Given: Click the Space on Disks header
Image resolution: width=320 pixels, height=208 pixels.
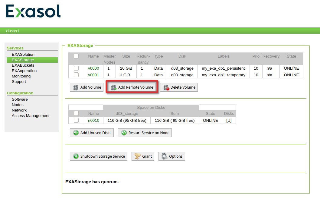Looking at the screenshot, I should pos(151,108).
